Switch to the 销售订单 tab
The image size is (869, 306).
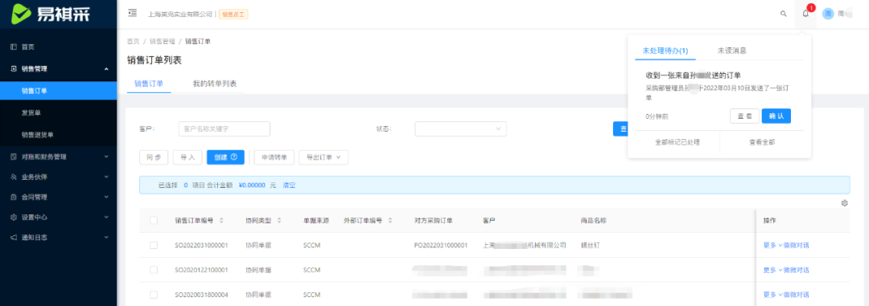coord(149,84)
